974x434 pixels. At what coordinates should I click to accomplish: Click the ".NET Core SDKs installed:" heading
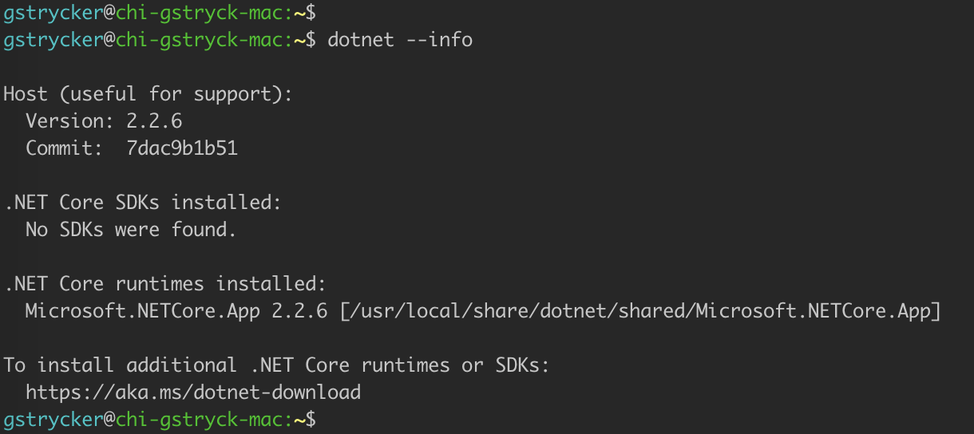click(x=143, y=203)
